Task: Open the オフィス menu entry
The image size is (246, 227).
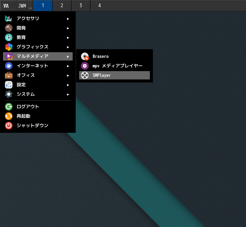Action: pyautogui.click(x=38, y=75)
